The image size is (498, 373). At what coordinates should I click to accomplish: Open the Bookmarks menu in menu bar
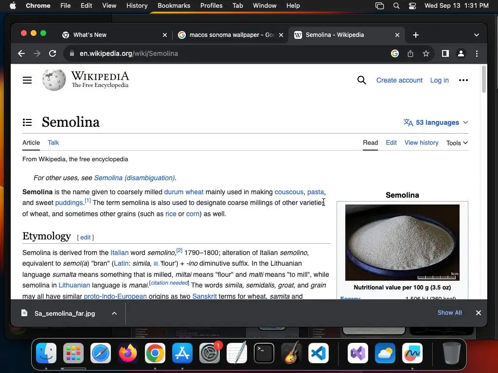(174, 6)
